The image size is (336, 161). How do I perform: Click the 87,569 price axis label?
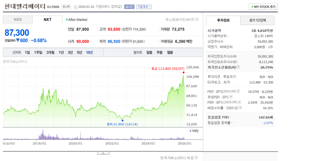pyautogui.click(x=192, y=86)
